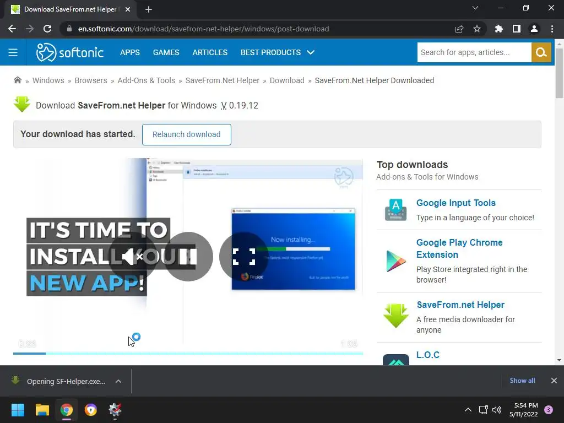
Task: Click the network icon in tray
Action: point(483,410)
